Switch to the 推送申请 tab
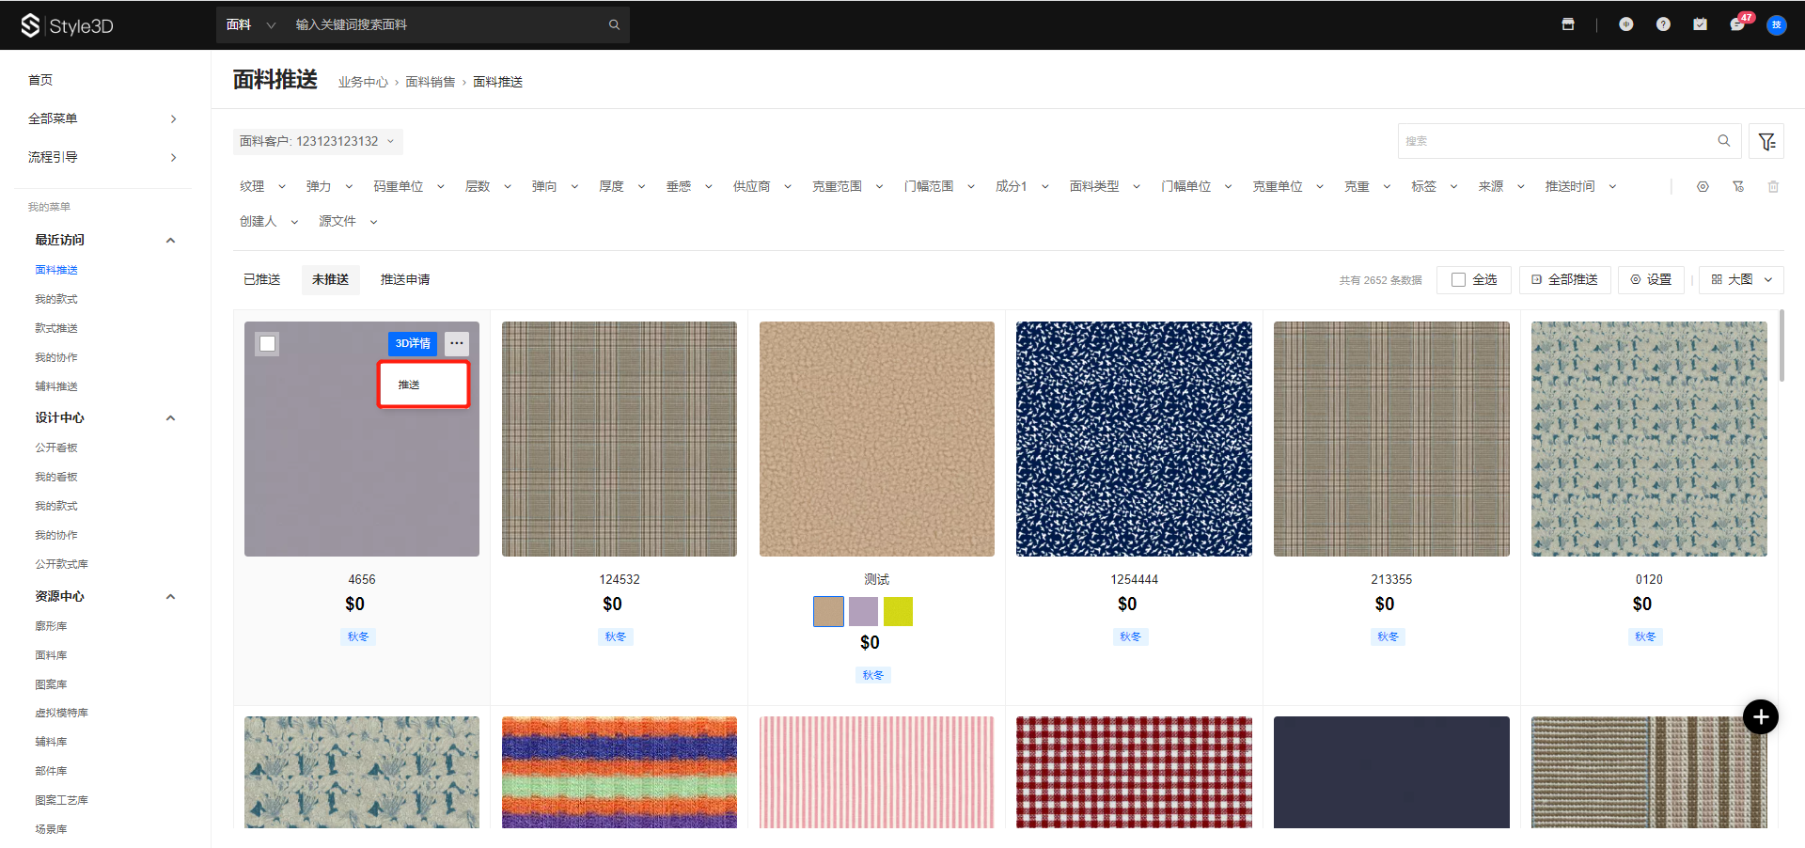Image resolution: width=1805 pixels, height=848 pixels. pos(405,280)
